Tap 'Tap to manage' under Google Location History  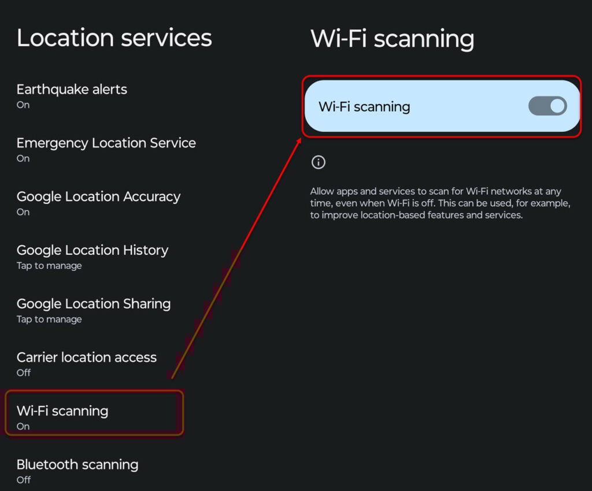[49, 266]
